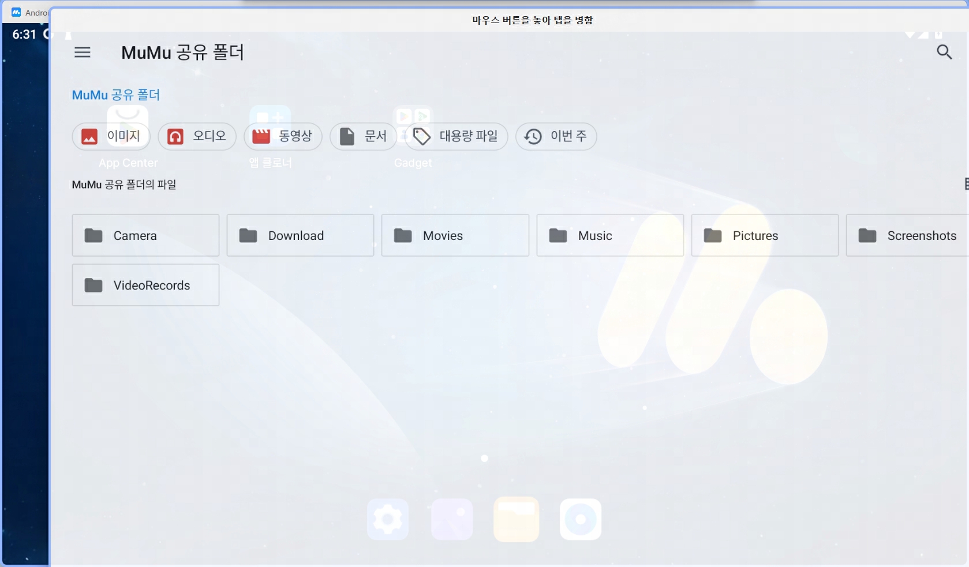The height and width of the screenshot is (567, 969).
Task: Filter by 대용량 파일 chip
Action: coord(456,136)
